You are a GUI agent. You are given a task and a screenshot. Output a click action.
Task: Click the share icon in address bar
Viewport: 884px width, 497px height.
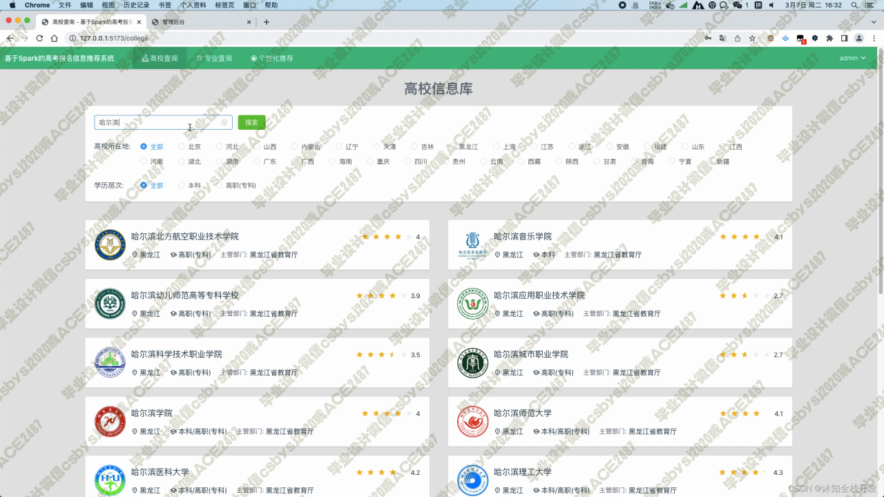point(738,38)
